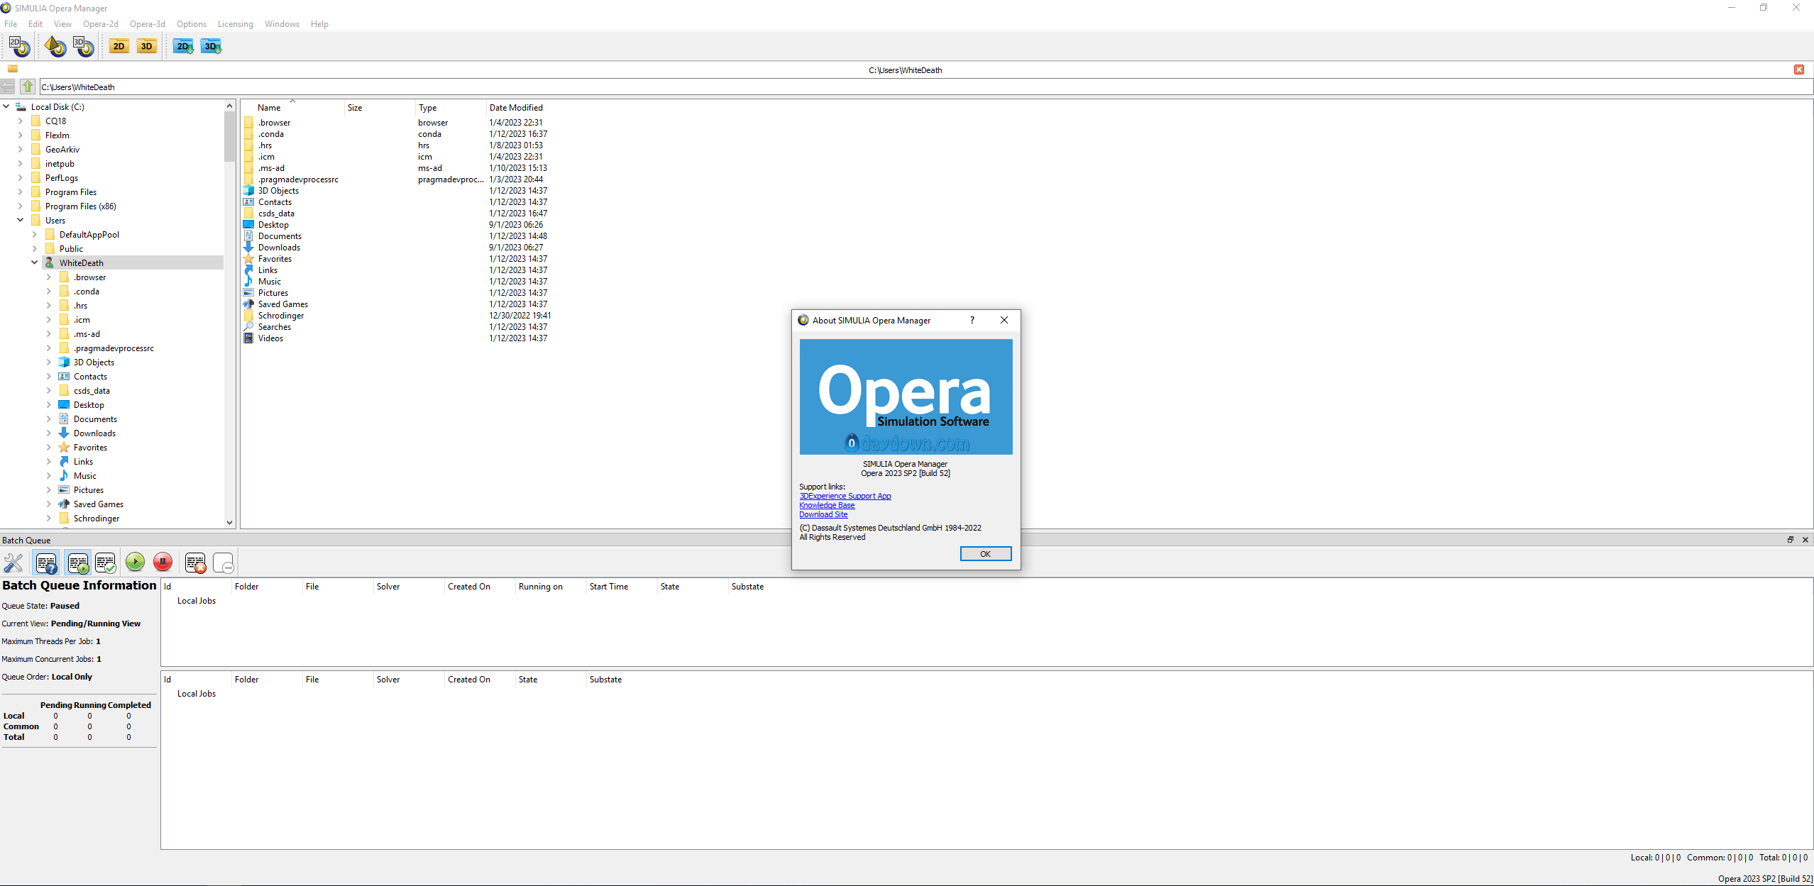This screenshot has width=1814, height=886.
Task: Click the blue 3D download folder icon
Action: [x=211, y=46]
